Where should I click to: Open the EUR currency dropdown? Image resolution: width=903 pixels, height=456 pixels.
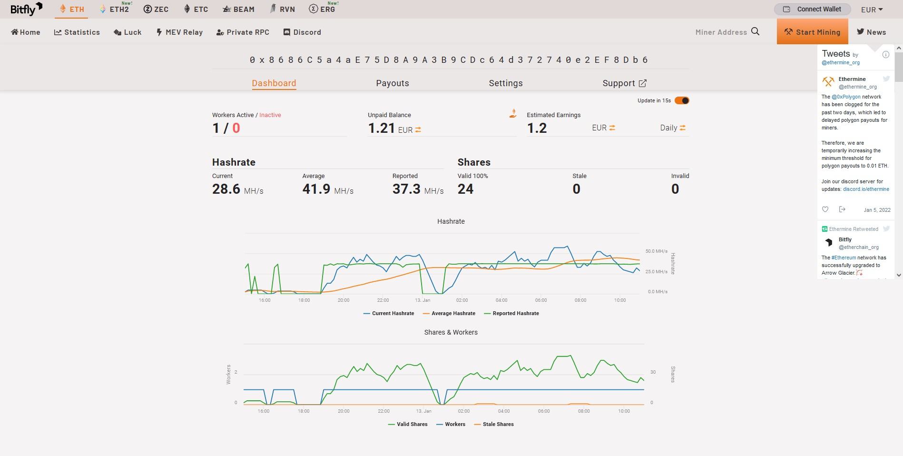pyautogui.click(x=872, y=10)
